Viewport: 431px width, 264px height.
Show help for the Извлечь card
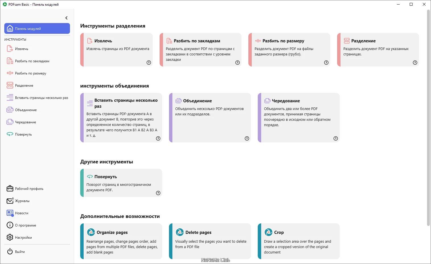point(149,63)
